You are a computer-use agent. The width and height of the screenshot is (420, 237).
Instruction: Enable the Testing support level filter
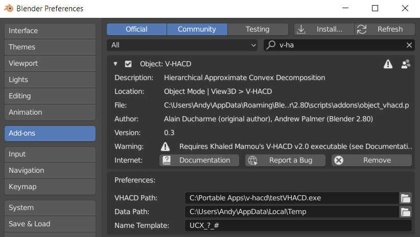pyautogui.click(x=258, y=29)
